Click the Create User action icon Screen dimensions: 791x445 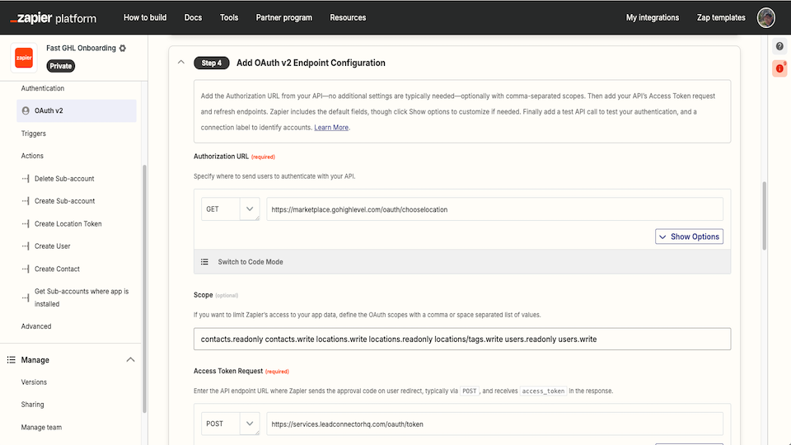(x=26, y=246)
